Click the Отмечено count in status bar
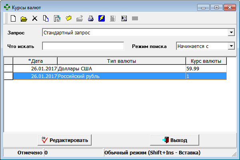Image resolution: width=240 pixels, height=160 pixels. 73,152
